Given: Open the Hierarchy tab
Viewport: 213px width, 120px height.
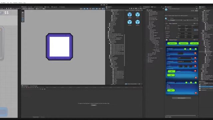Looking at the screenshot, I should 147,7.
